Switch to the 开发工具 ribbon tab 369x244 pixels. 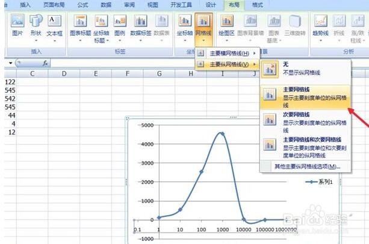pos(181,5)
